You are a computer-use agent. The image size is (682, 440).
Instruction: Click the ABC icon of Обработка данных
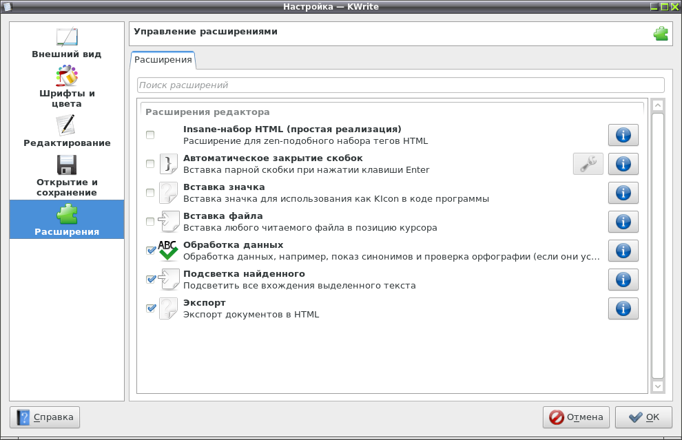(168, 251)
